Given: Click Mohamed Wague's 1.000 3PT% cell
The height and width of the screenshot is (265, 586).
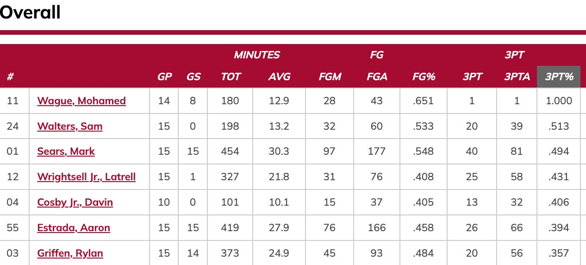Looking at the screenshot, I should click(x=559, y=101).
